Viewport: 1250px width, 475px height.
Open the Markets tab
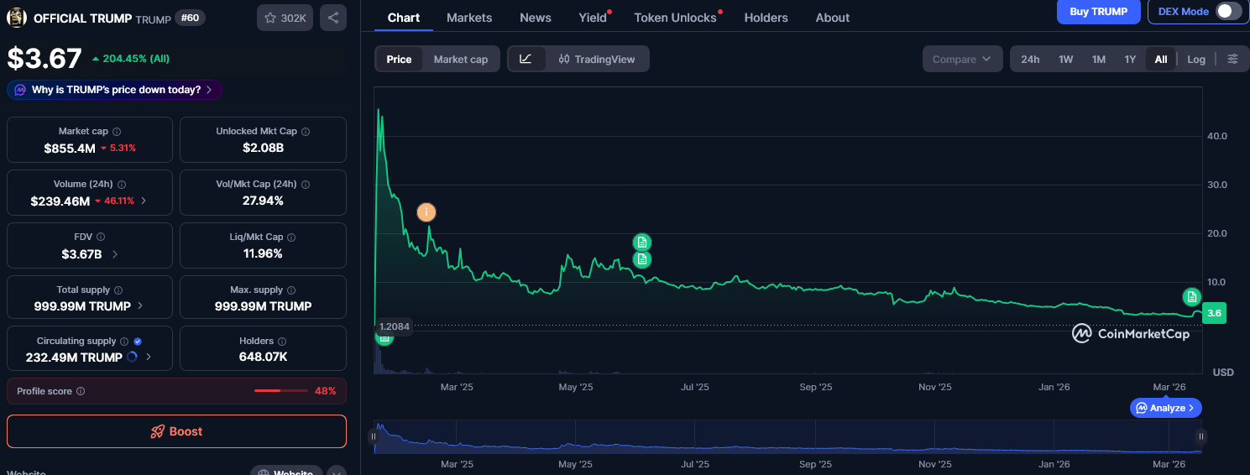coord(469,17)
